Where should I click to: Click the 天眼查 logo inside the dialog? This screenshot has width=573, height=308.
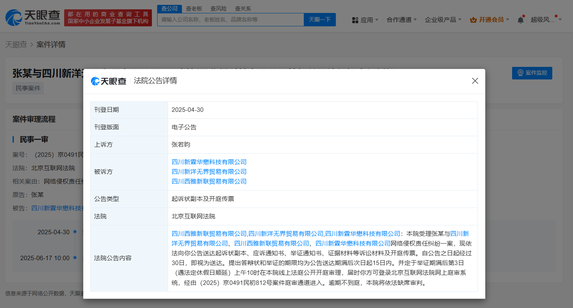(108, 81)
